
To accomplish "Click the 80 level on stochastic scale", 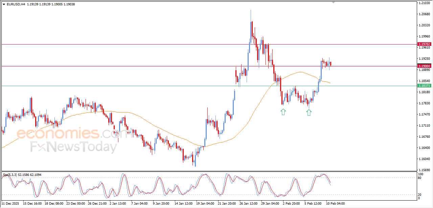I will point(420,178).
